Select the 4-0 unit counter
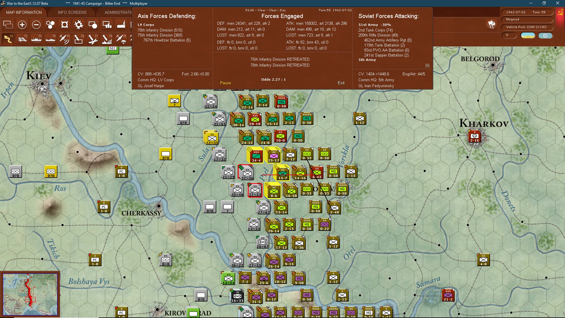Image resolution: width=565 pixels, height=318 pixels. pos(483,260)
